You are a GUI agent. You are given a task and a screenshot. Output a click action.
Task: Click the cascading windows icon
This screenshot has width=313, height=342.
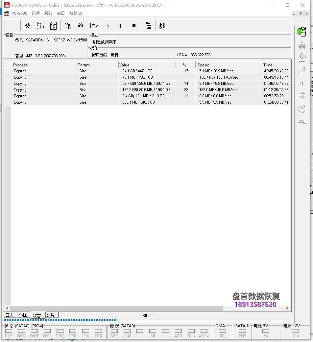click(x=148, y=26)
